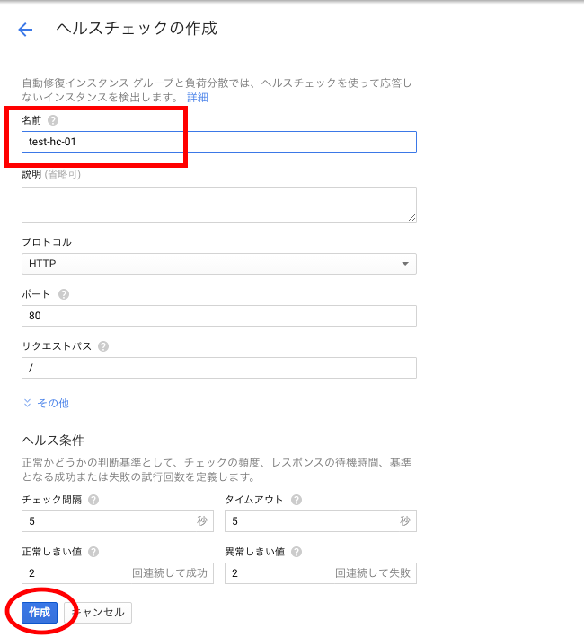The image size is (584, 637).
Task: Focus the 名前 field containing test-hc-01
Action: tap(219, 142)
